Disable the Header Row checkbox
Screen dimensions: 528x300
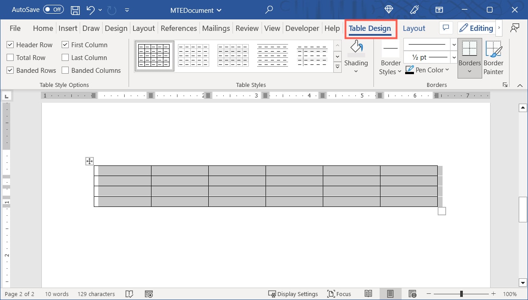[10, 45]
